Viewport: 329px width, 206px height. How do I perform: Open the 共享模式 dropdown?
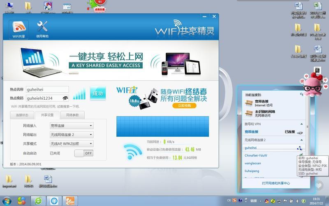point(72,144)
